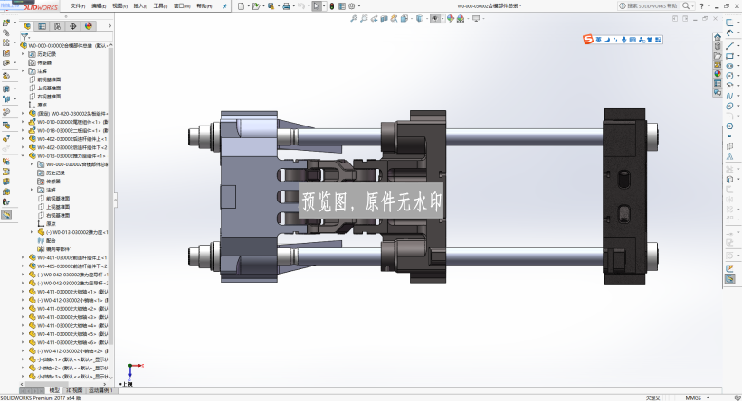
Task: Switch to the 模型 Model bottom tab
Action: coord(54,390)
